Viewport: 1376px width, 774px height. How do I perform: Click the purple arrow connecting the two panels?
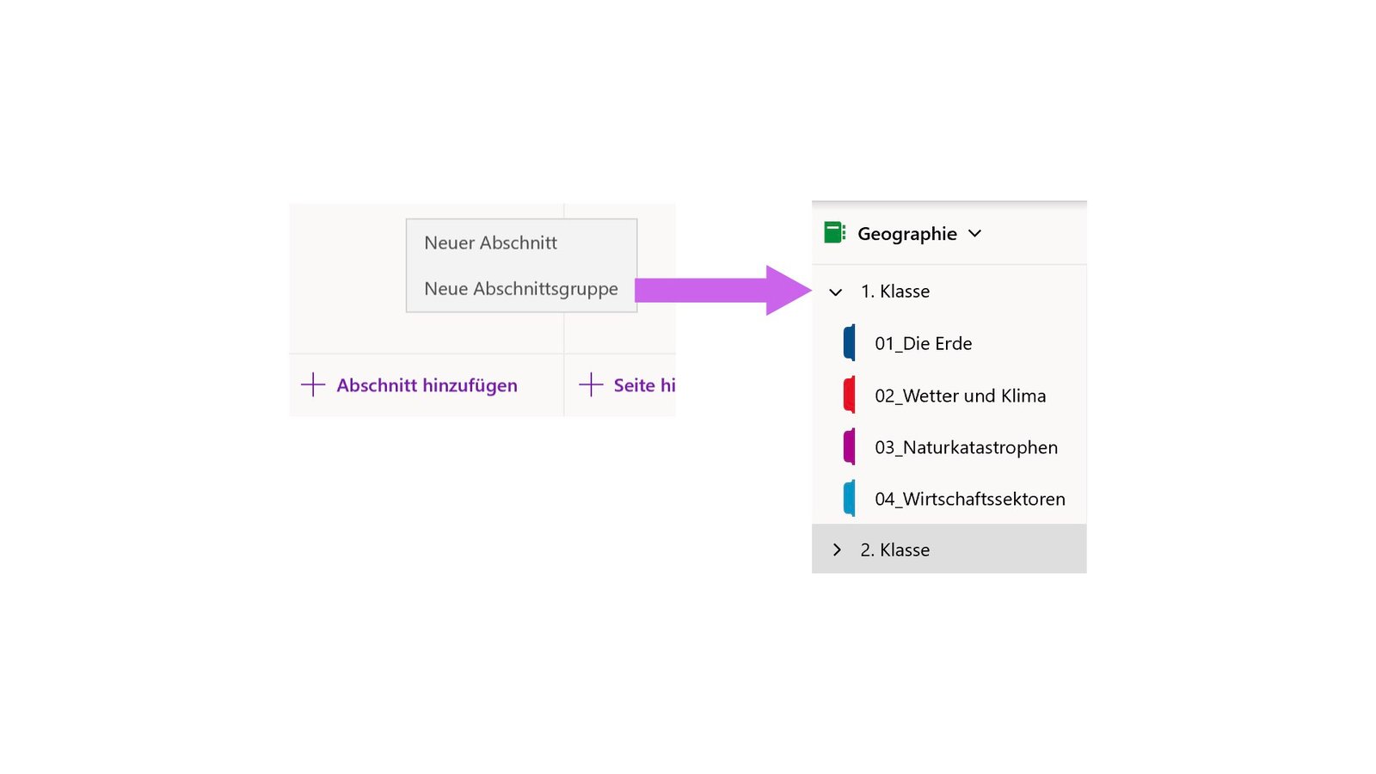click(x=722, y=291)
